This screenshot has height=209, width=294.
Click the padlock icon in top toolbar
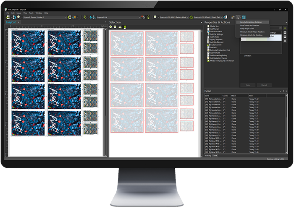[x=148, y=17]
